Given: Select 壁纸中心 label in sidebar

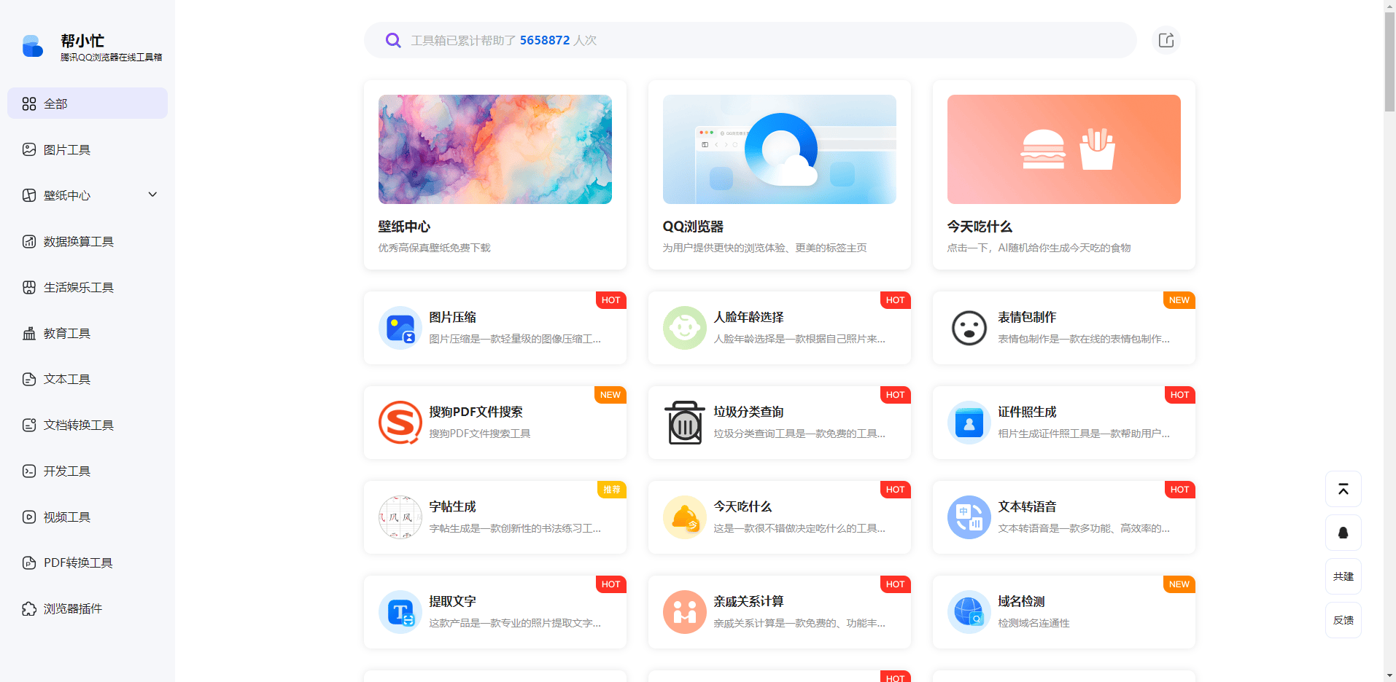Looking at the screenshot, I should 67,195.
